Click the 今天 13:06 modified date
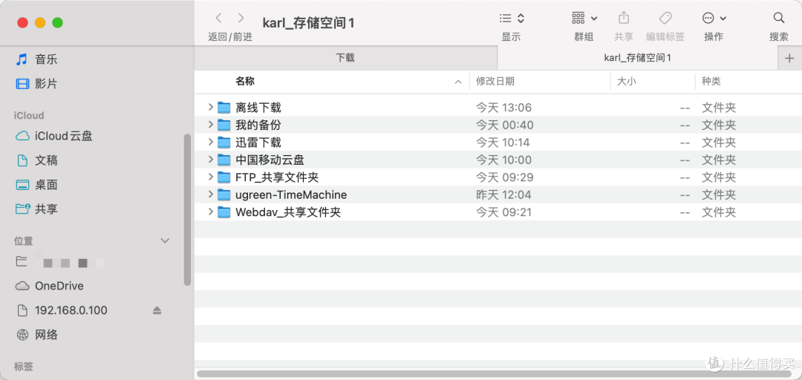This screenshot has width=802, height=380. point(503,108)
